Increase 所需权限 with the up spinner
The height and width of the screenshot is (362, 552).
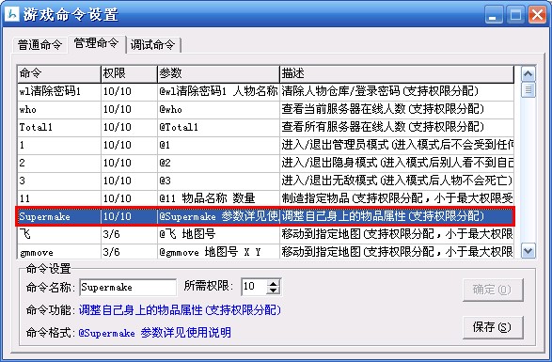[274, 283]
